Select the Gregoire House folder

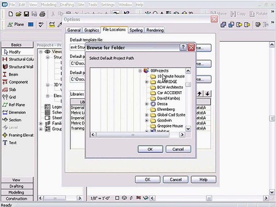pyautogui.click(x=167, y=126)
